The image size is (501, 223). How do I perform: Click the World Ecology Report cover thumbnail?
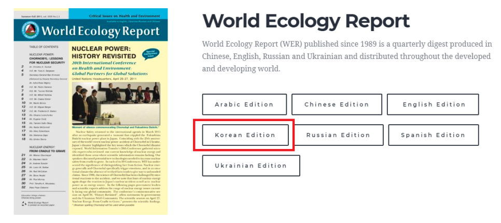pyautogui.click(x=91, y=112)
